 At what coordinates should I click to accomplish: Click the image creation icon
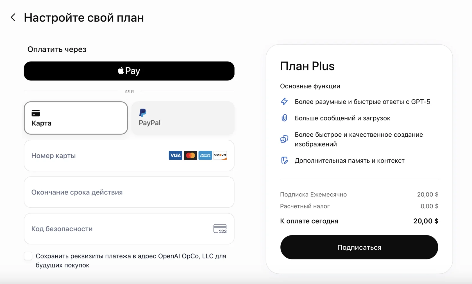pos(284,139)
